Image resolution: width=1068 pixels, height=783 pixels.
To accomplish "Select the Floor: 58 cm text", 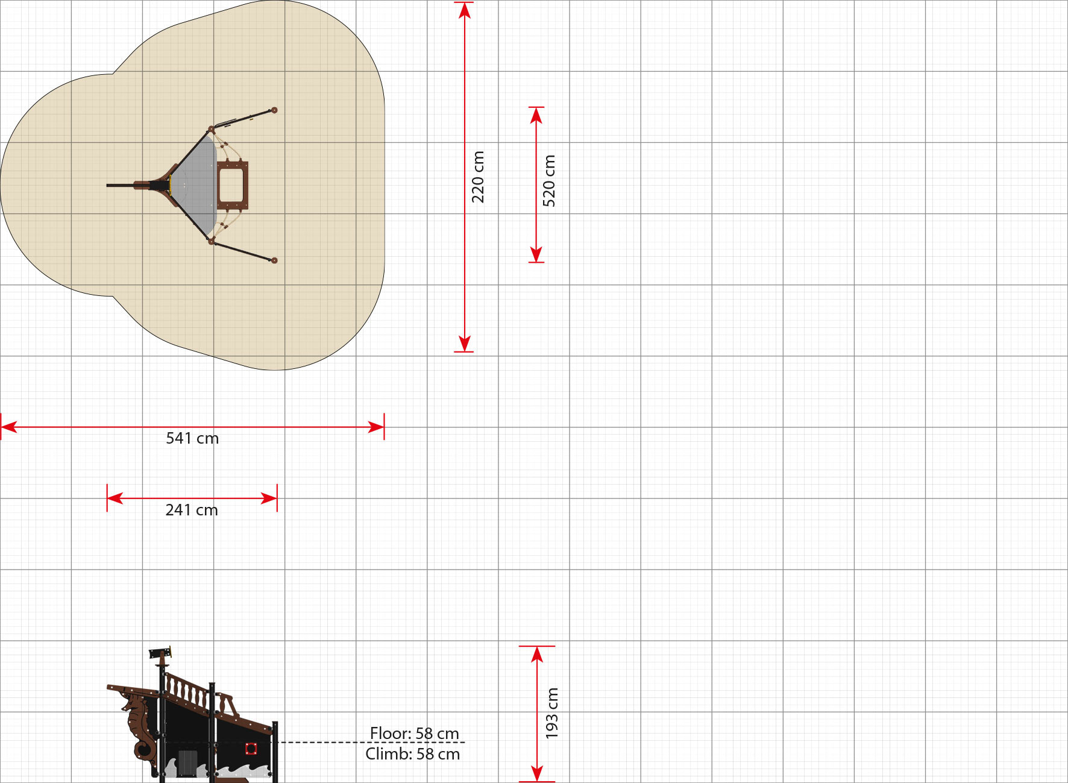I will pos(414,733).
